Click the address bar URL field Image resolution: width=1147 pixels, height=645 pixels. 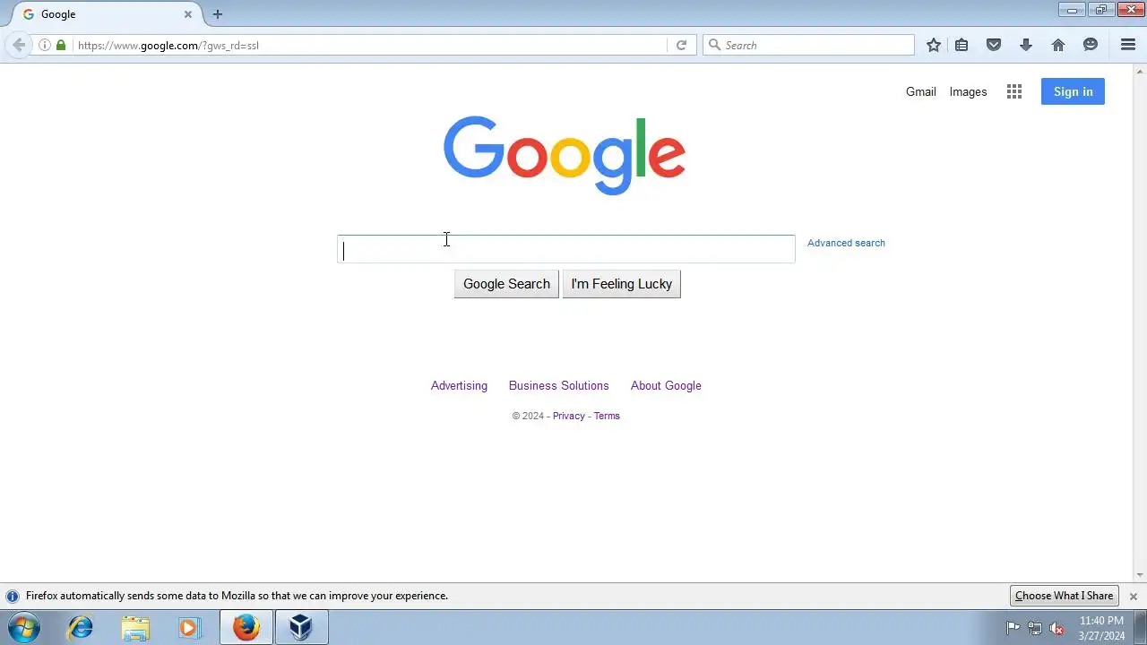(x=369, y=45)
